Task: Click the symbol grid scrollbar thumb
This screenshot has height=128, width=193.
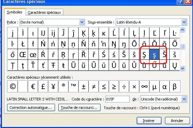Action: pyautogui.click(x=183, y=46)
